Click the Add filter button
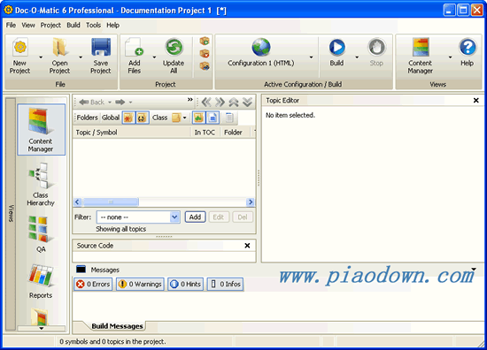 pos(195,217)
